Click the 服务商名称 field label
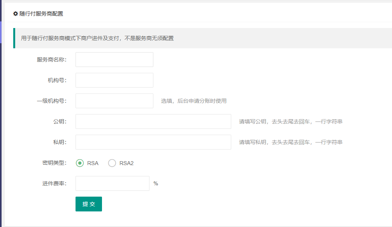The height and width of the screenshot is (227, 392). [x=52, y=60]
